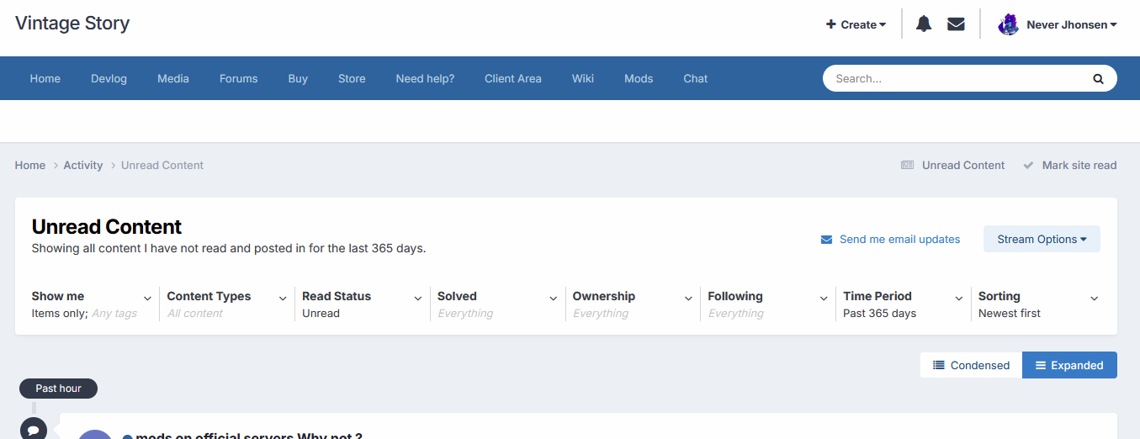Open the Devlog menu item
Image resolution: width=1140 pixels, height=439 pixels.
pyautogui.click(x=109, y=78)
